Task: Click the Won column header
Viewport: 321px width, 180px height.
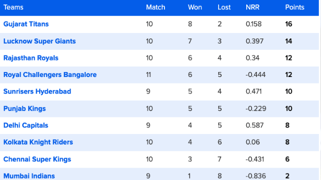Action: tap(195, 7)
